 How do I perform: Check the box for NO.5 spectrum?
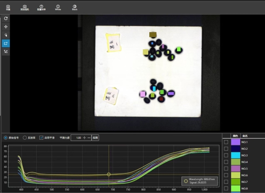coord(226,169)
